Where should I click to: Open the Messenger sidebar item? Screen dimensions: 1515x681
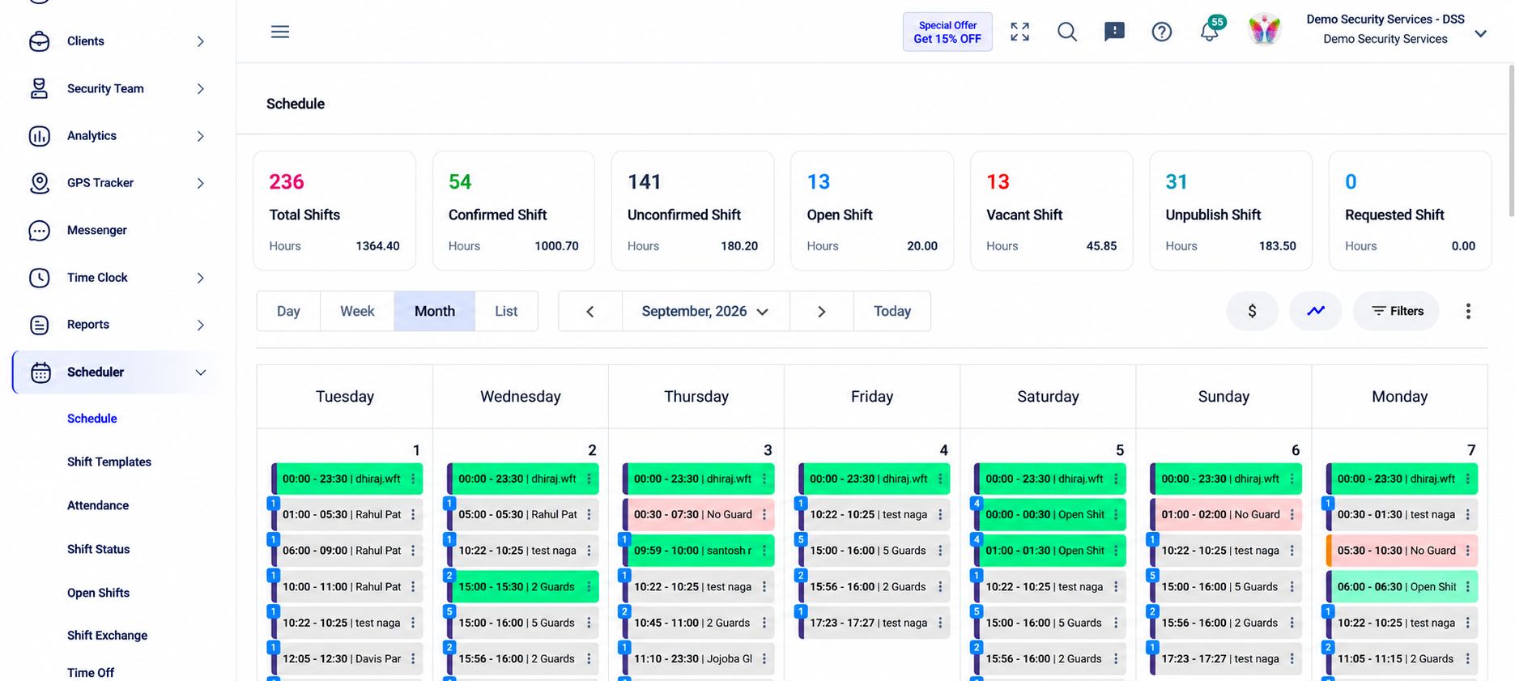(97, 231)
